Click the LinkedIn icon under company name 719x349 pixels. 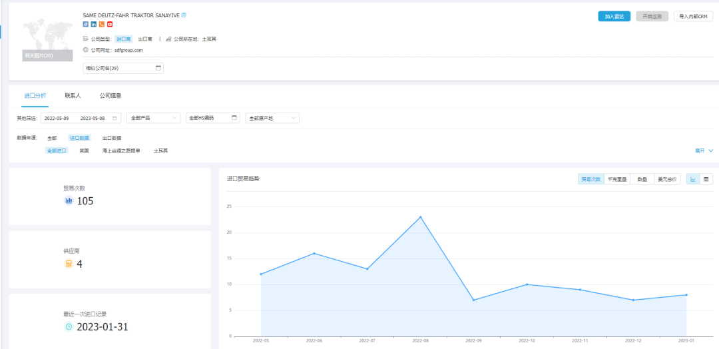(94, 25)
